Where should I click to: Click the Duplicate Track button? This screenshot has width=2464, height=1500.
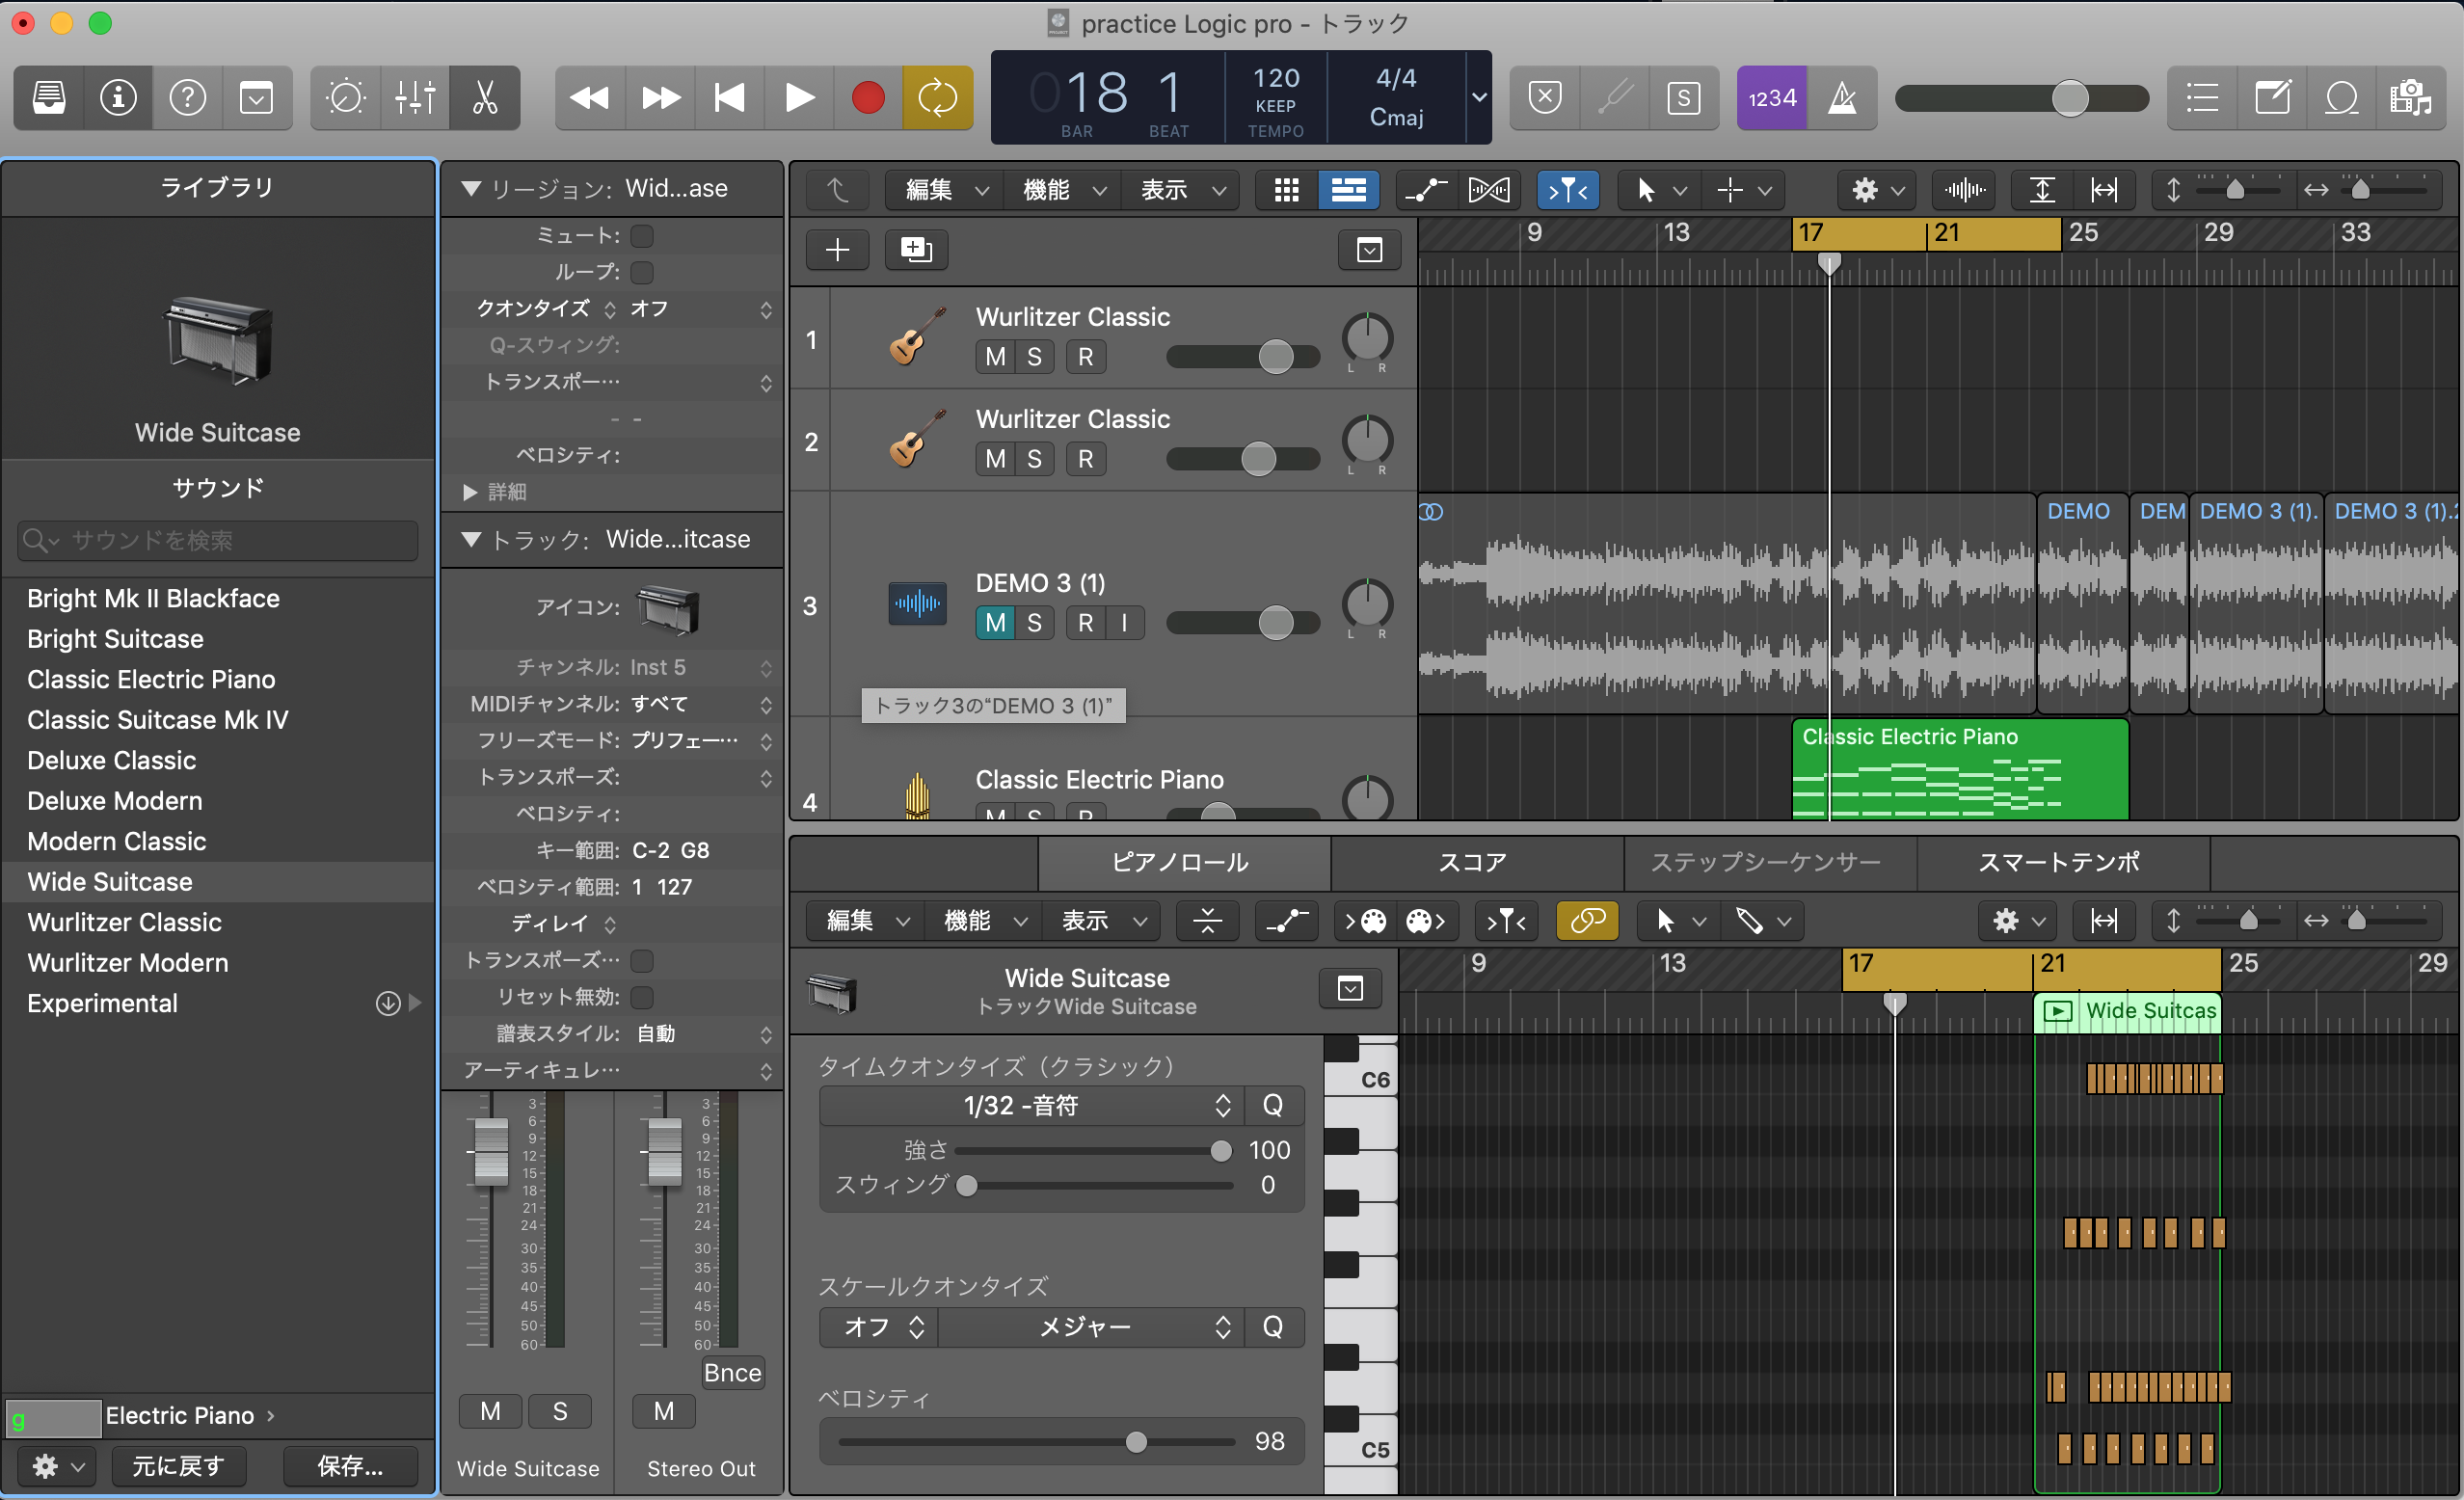916,249
